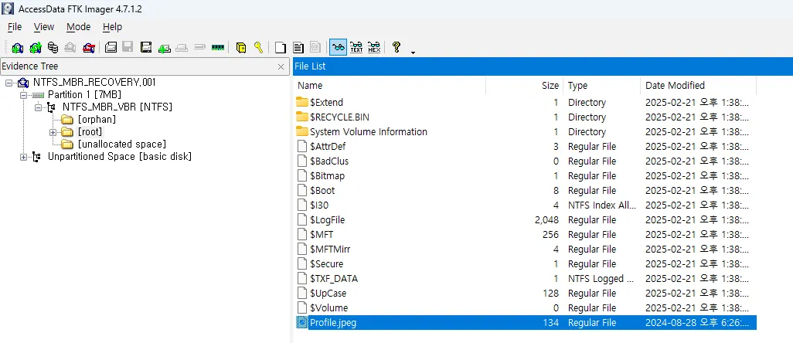
Task: Select the $Boot file
Action: pyautogui.click(x=525, y=191)
